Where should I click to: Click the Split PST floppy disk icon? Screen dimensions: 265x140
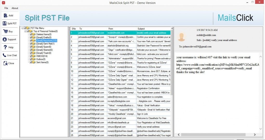pyautogui.click(x=5, y=24)
